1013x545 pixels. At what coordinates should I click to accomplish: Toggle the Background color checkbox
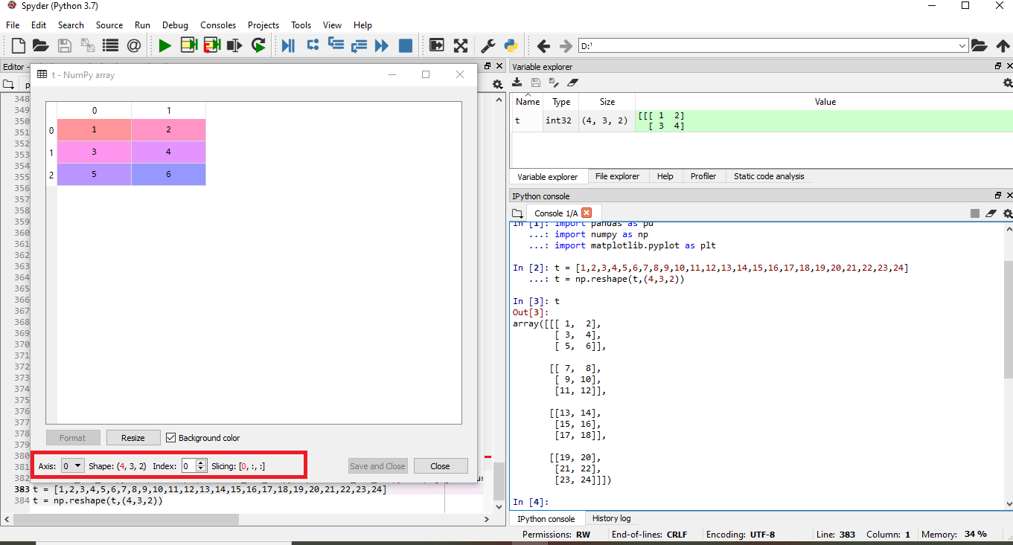(170, 438)
